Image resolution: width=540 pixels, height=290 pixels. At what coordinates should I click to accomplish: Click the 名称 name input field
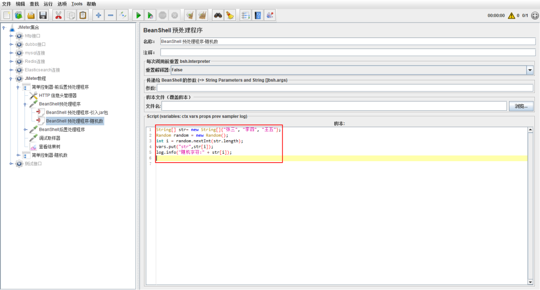pyautogui.click(x=348, y=41)
